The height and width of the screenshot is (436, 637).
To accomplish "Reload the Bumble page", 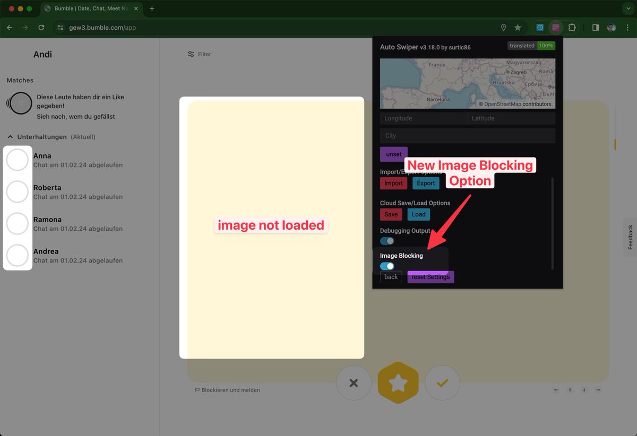I will pos(41,27).
